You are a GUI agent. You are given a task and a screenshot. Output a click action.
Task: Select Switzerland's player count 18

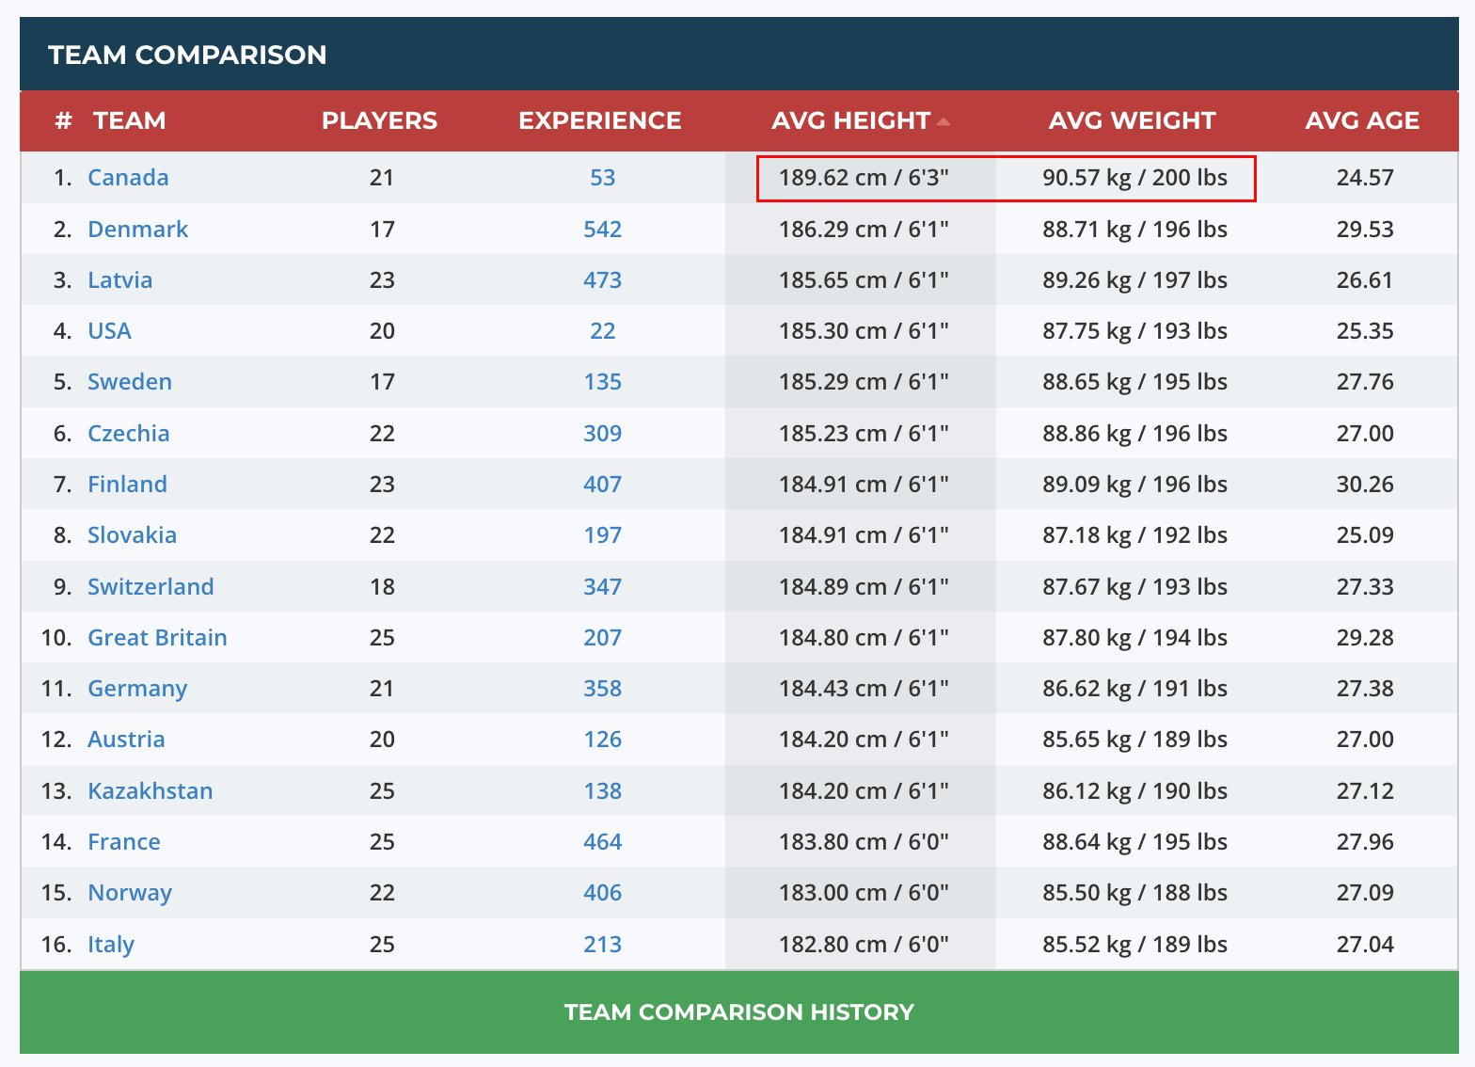point(382,587)
